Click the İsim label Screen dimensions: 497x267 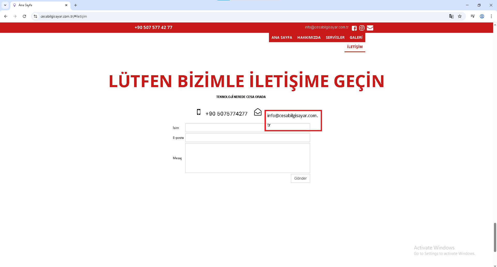(x=176, y=128)
